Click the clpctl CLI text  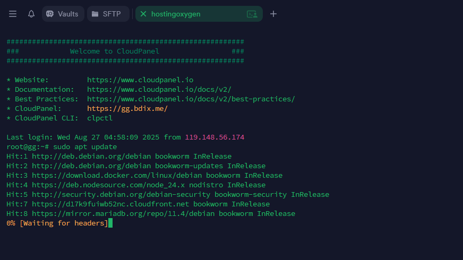click(x=100, y=118)
